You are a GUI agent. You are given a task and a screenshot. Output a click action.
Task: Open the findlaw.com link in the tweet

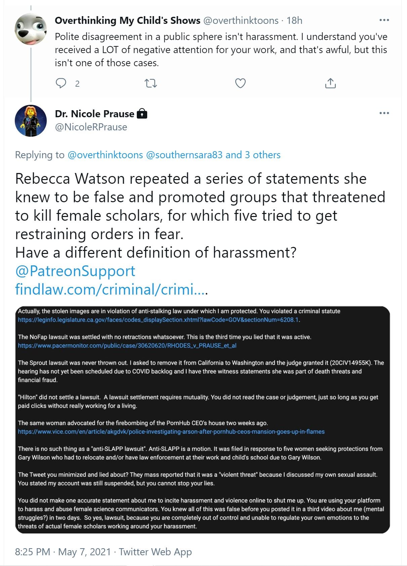112,290
